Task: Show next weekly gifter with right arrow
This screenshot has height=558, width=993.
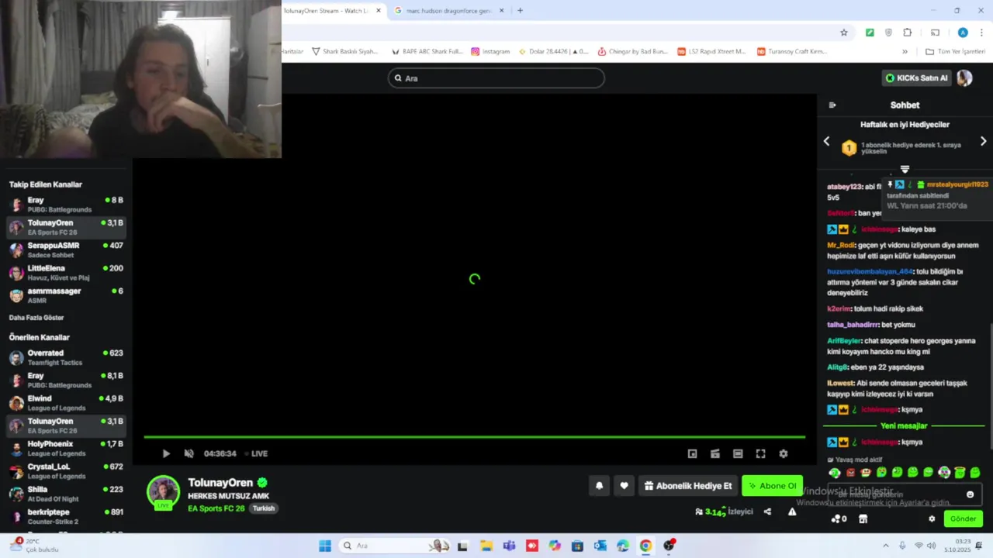Action: point(983,141)
